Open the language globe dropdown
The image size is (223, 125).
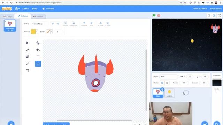point(17,9)
